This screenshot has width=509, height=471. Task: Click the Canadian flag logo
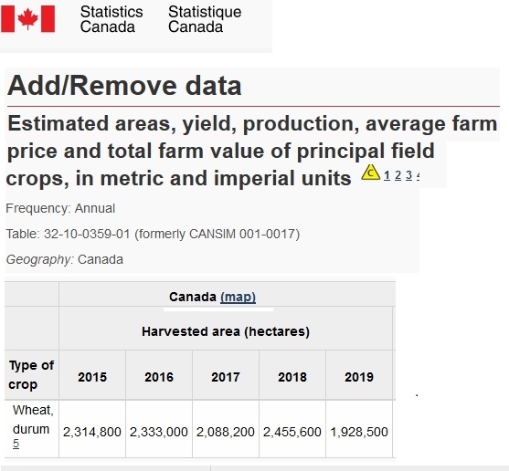coord(28,19)
